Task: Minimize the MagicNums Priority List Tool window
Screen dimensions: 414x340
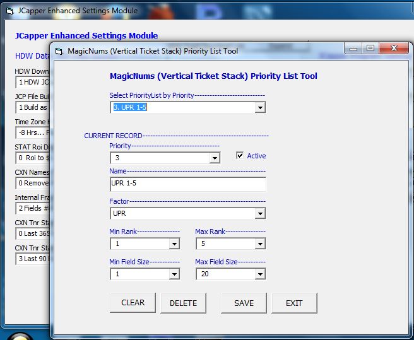Action: coord(353,49)
